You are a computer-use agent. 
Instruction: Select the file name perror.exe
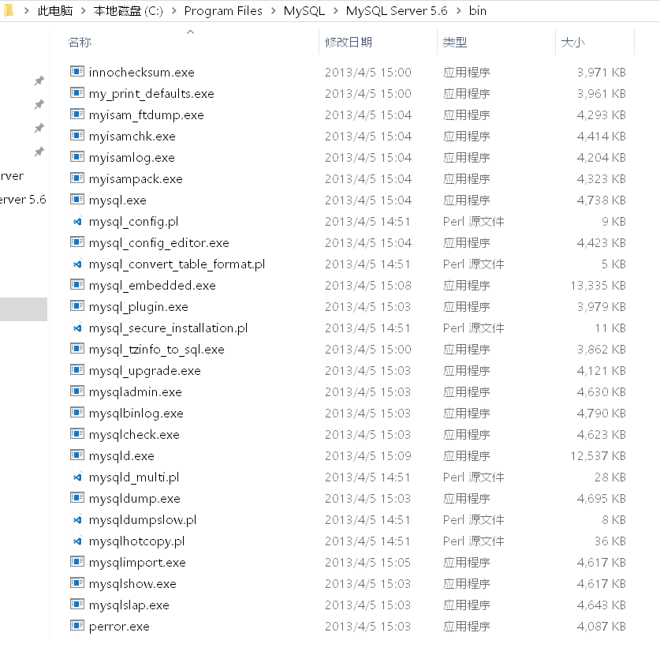(119, 627)
